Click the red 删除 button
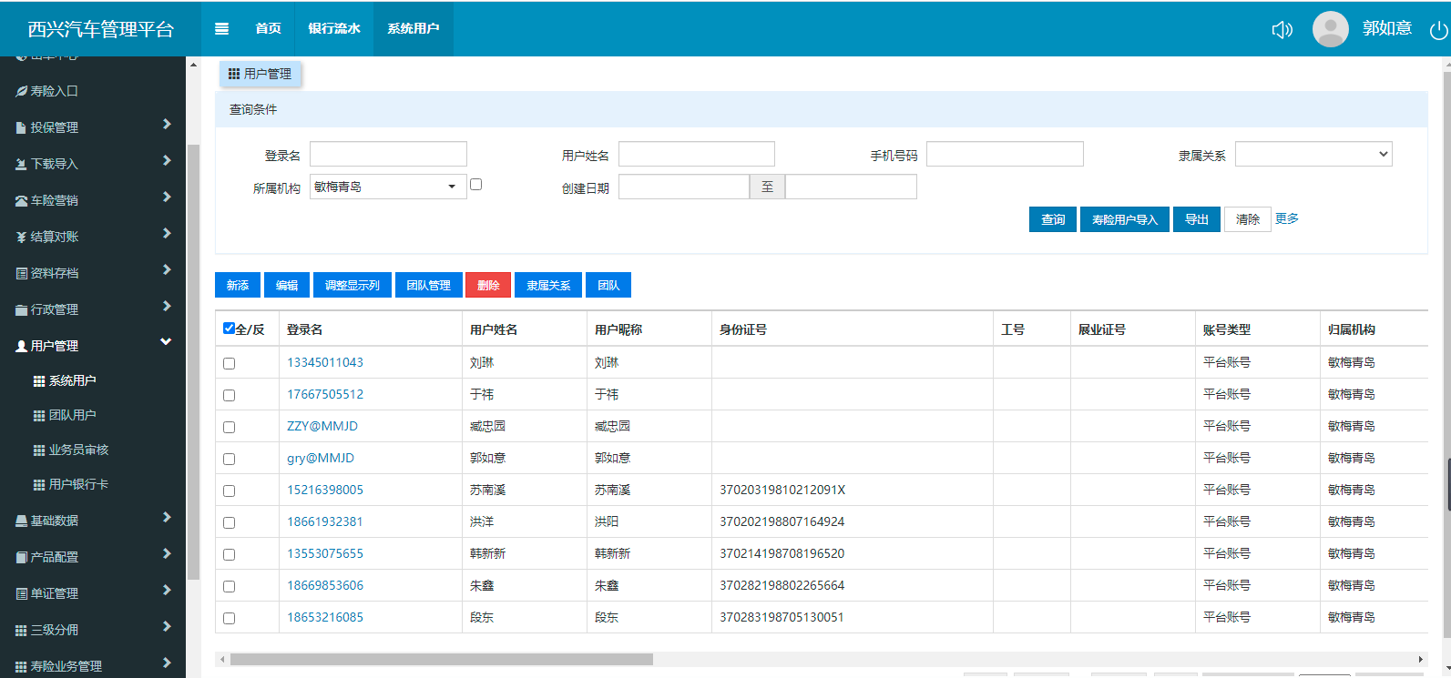The height and width of the screenshot is (678, 1451). coord(488,285)
